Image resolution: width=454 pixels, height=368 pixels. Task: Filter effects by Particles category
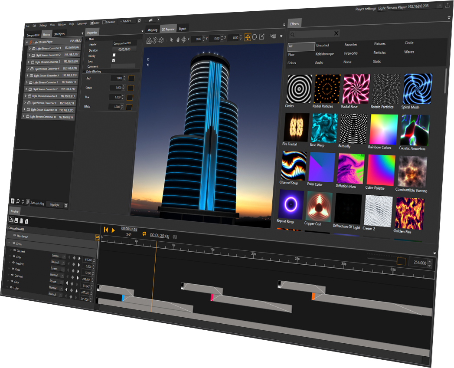[x=379, y=53]
